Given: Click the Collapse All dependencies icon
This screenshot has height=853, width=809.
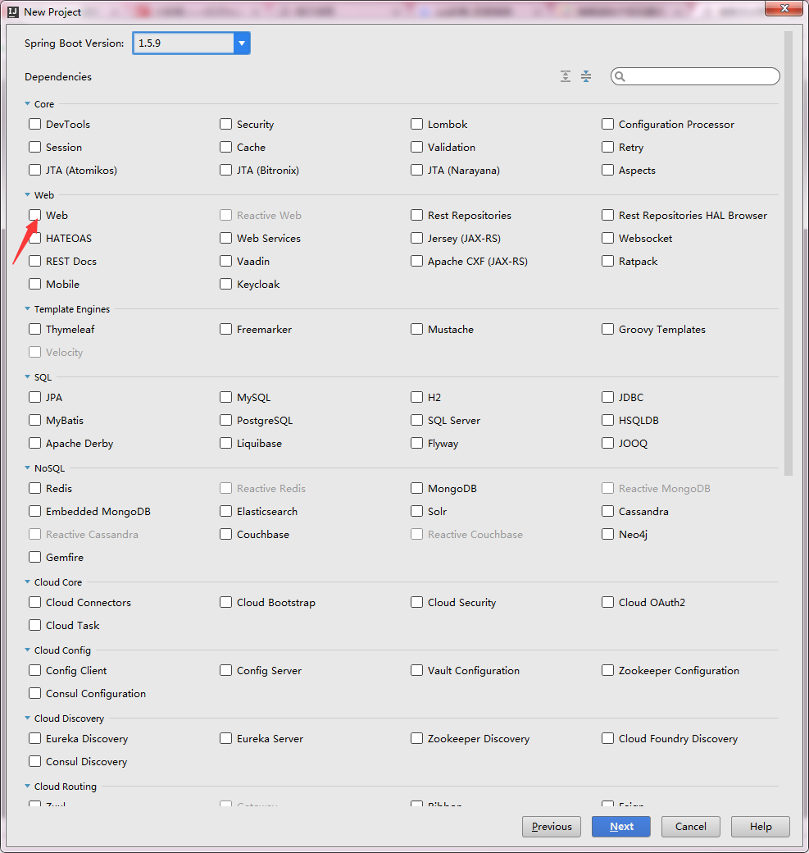Looking at the screenshot, I should pyautogui.click(x=585, y=76).
